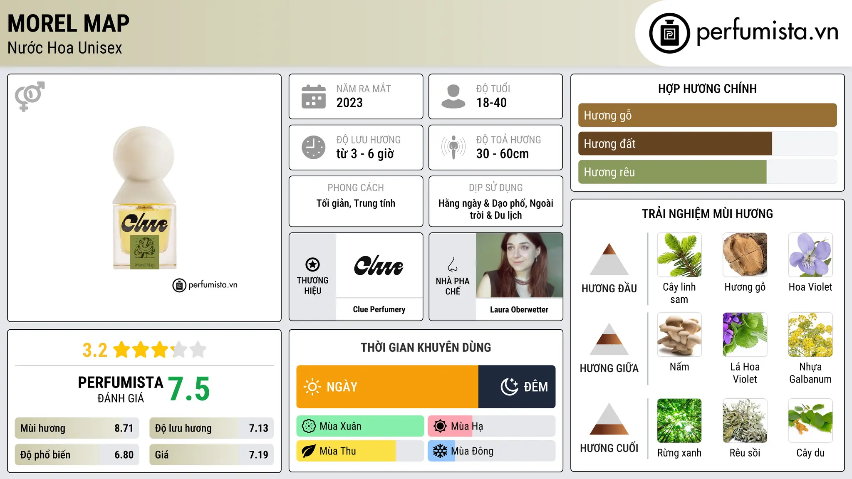Click the summer sun icon for Mùa Hạ
852x479 pixels.
[440, 426]
